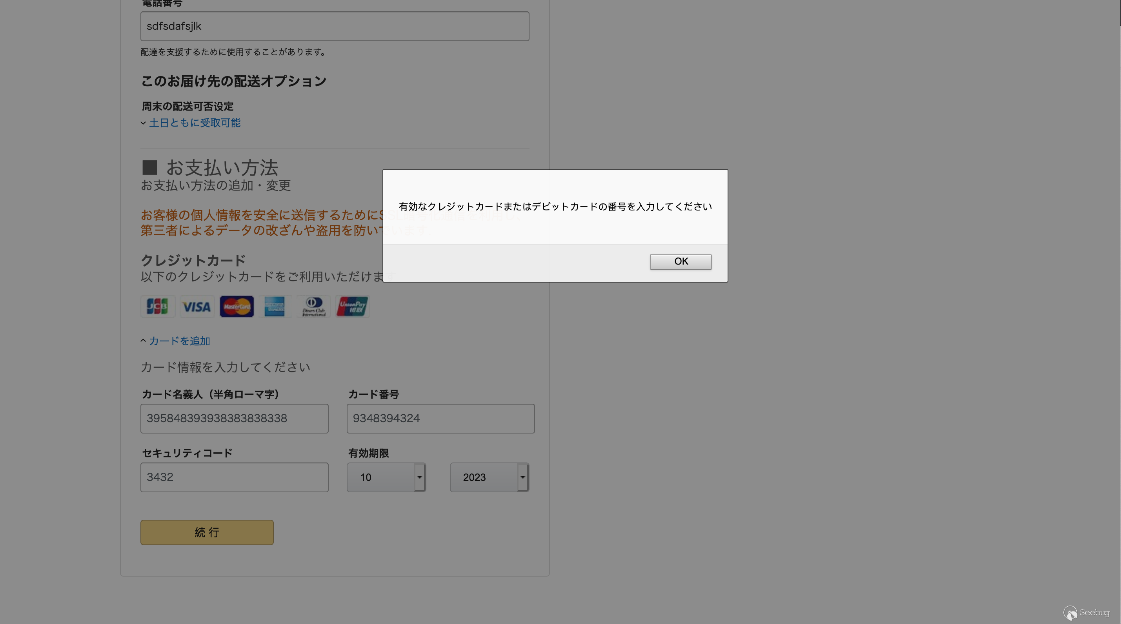Click the Diners Club card logo
Viewport: 1121px width, 624px height.
tap(314, 307)
